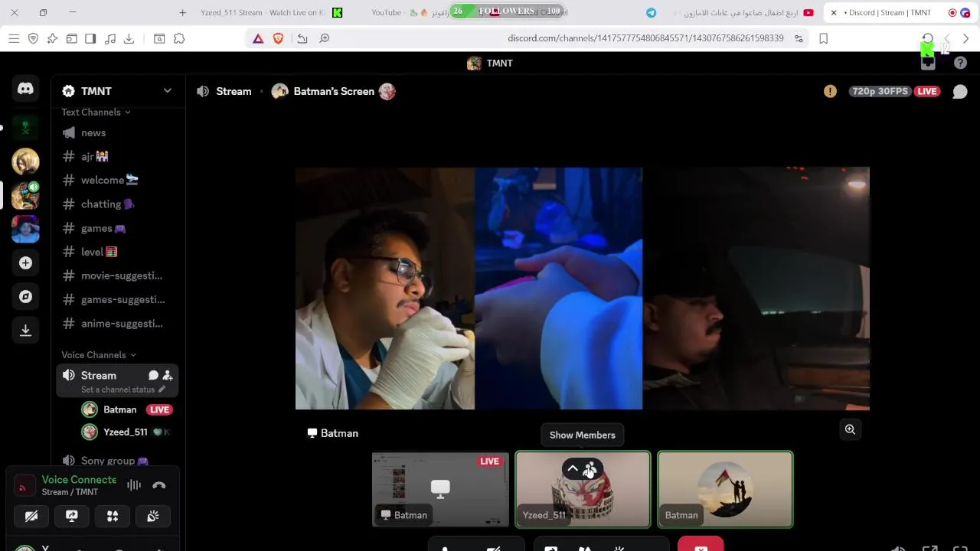Open the games-suggesti... channel
Viewport: 980px width, 551px height.
(117, 299)
